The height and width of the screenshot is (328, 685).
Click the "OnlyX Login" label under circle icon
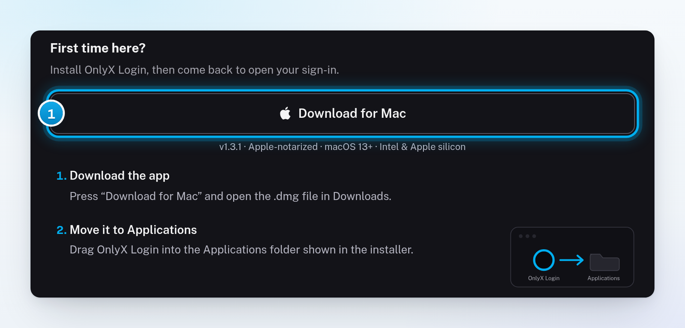click(x=544, y=278)
